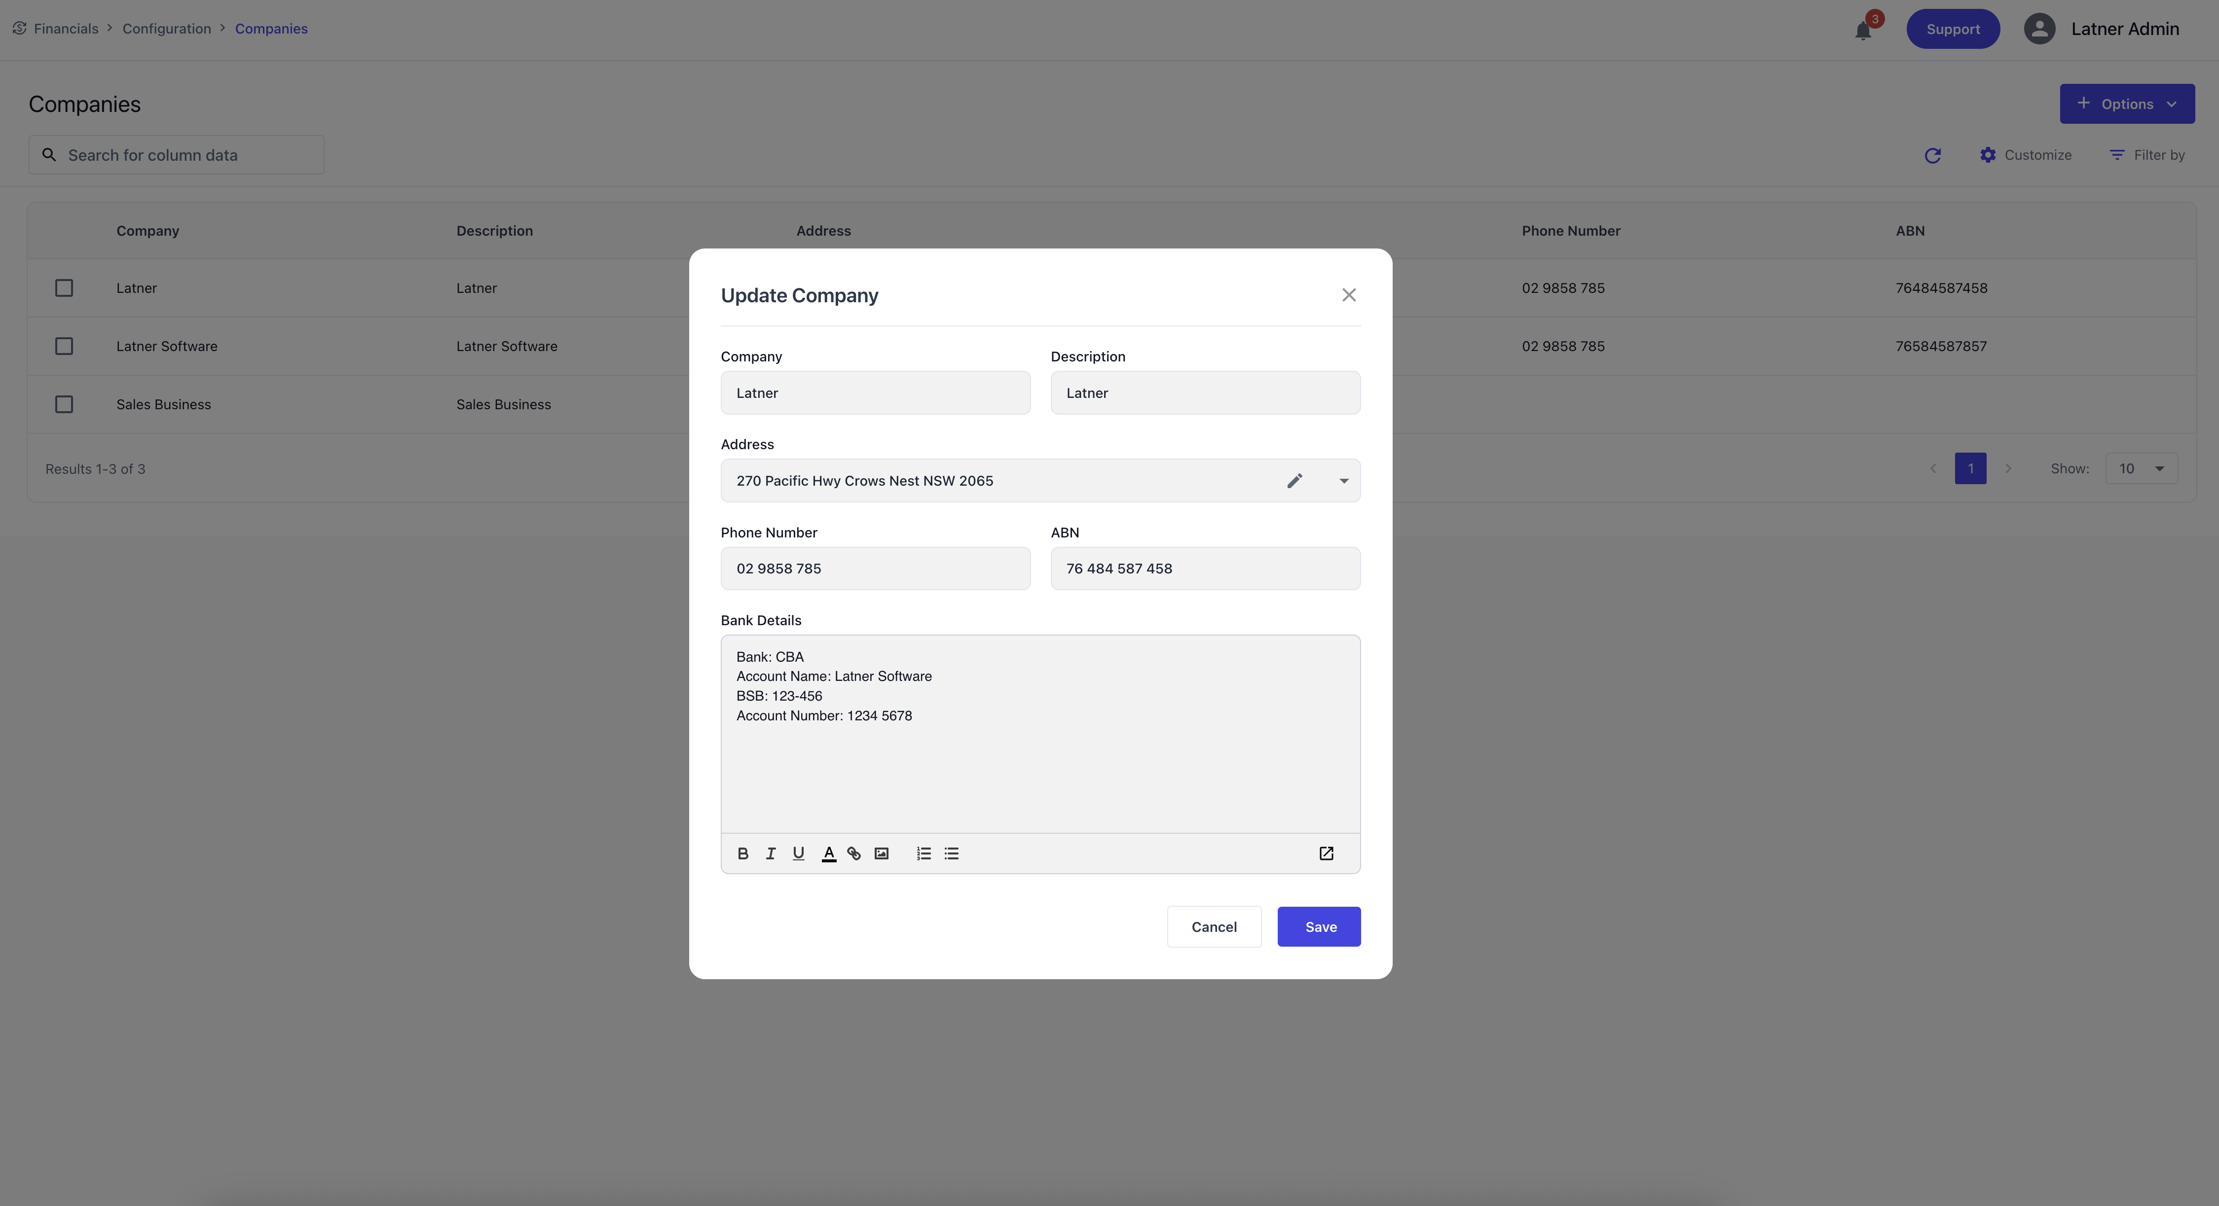Navigate to Configuration breadcrumb

click(x=166, y=29)
